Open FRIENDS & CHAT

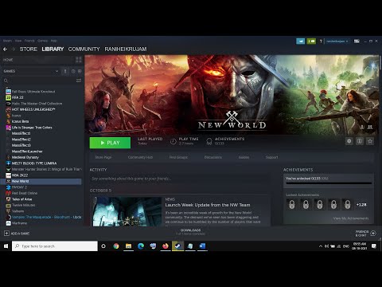point(365,234)
